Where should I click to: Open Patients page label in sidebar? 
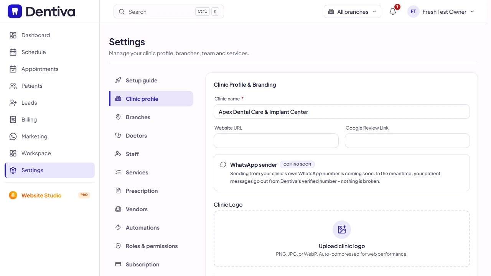pyautogui.click(x=32, y=86)
